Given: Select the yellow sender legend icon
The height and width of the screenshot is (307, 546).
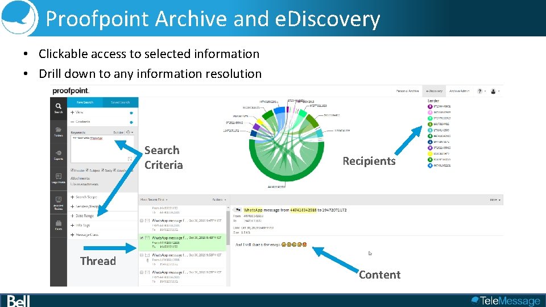Looking at the screenshot, I should click(430, 154).
